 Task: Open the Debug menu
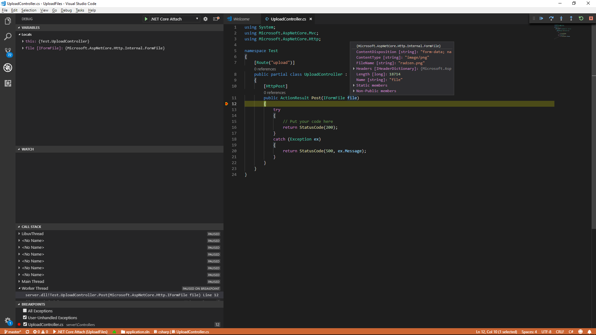[x=66, y=10]
